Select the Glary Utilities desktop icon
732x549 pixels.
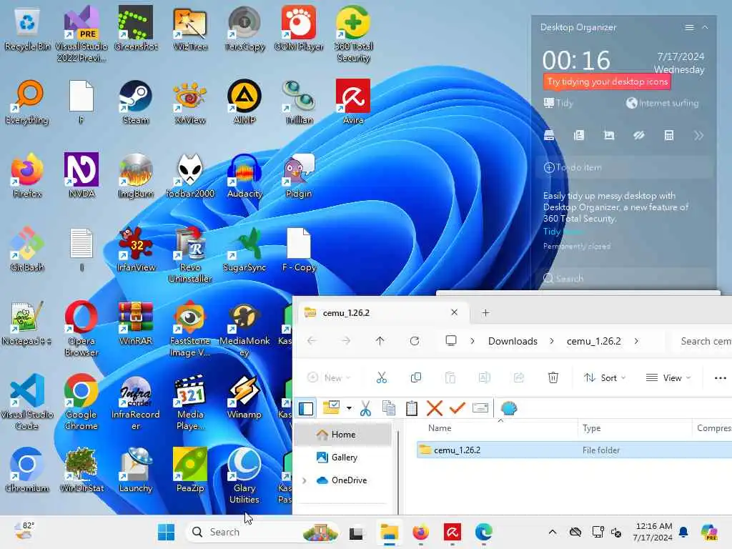244,475
